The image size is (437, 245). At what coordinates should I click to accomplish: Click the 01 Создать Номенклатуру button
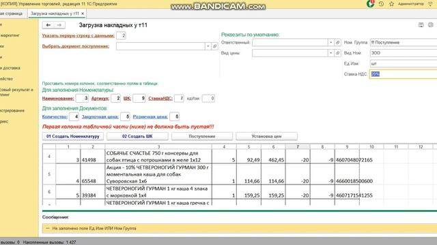(x=73, y=136)
